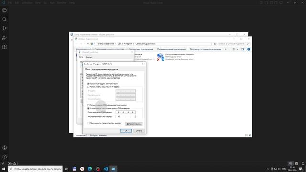Viewport: 306px width, 172px height.
Task: Show hidden system tray icons
Action: coord(268,169)
